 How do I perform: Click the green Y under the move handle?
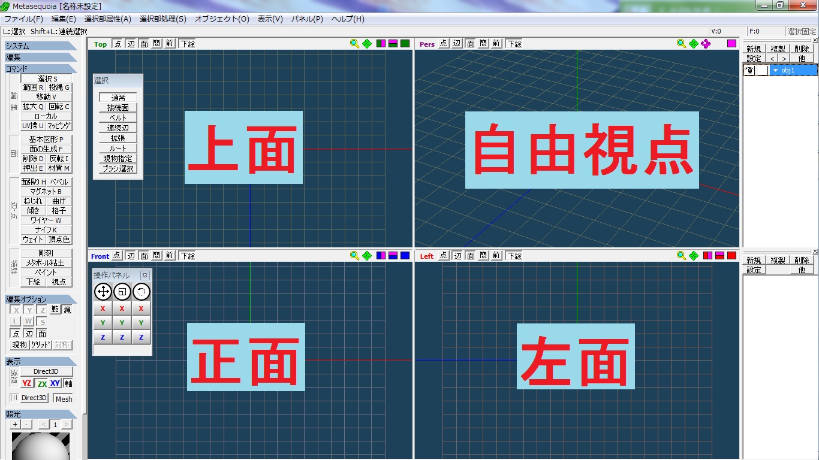[103, 323]
